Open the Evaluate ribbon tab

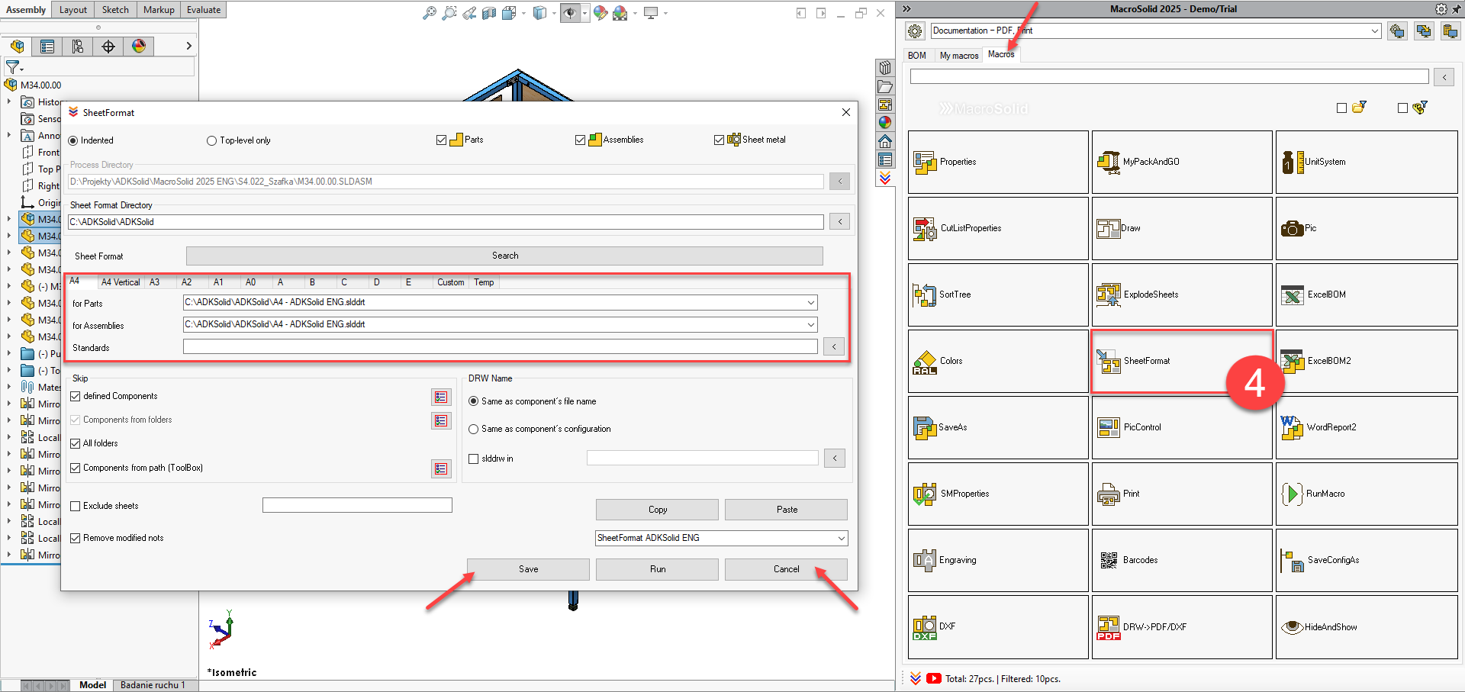coord(204,10)
